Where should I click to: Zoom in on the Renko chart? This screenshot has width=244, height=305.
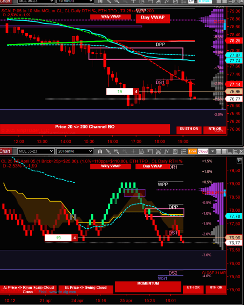(x=117, y=151)
